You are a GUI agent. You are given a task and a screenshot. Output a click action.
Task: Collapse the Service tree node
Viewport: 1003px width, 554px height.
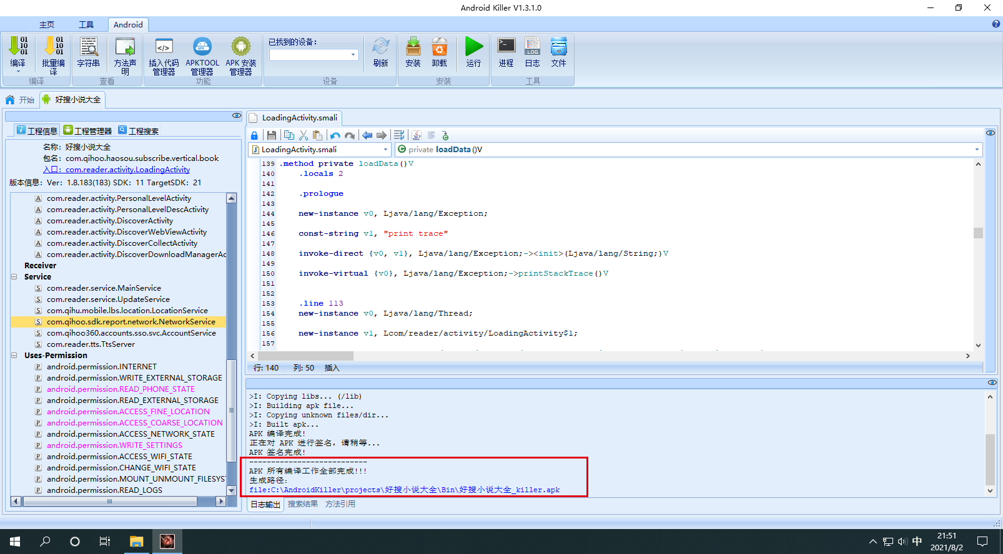(14, 277)
